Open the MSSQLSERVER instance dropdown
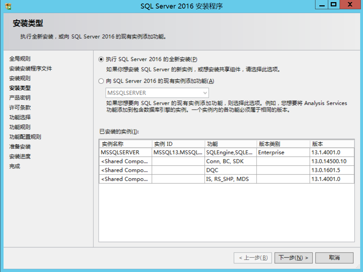The image size is (363, 272). tap(157, 93)
